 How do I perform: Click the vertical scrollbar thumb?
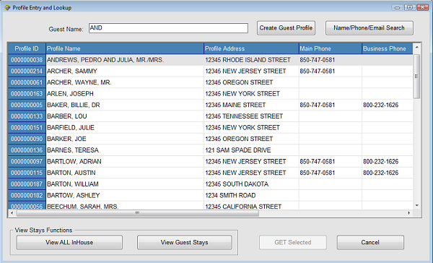pos(416,77)
